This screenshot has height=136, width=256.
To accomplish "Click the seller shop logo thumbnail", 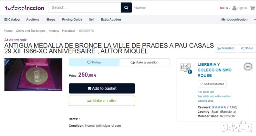I will coord(186,68).
